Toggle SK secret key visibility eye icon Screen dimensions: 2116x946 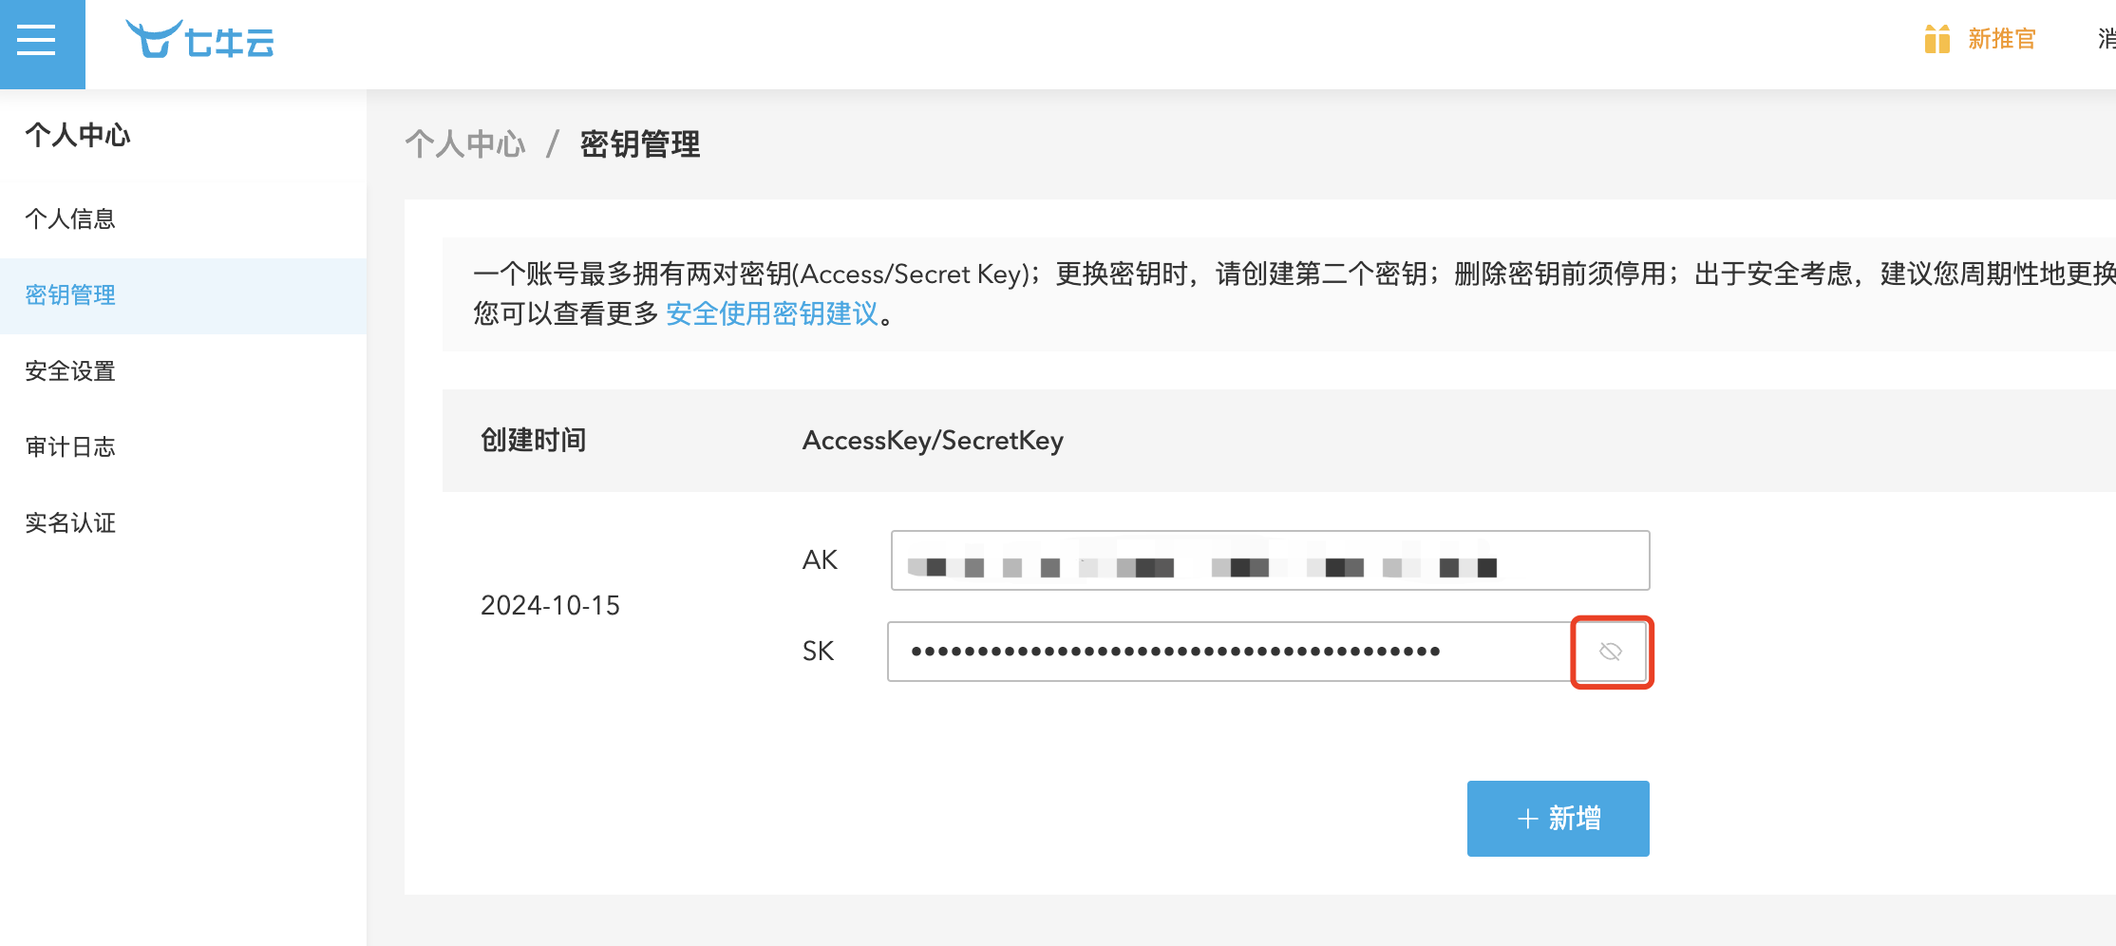[x=1611, y=652]
